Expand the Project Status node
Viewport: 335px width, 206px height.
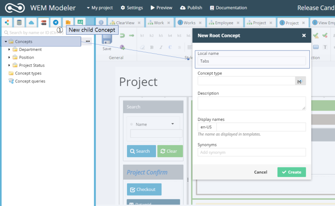tap(9, 65)
